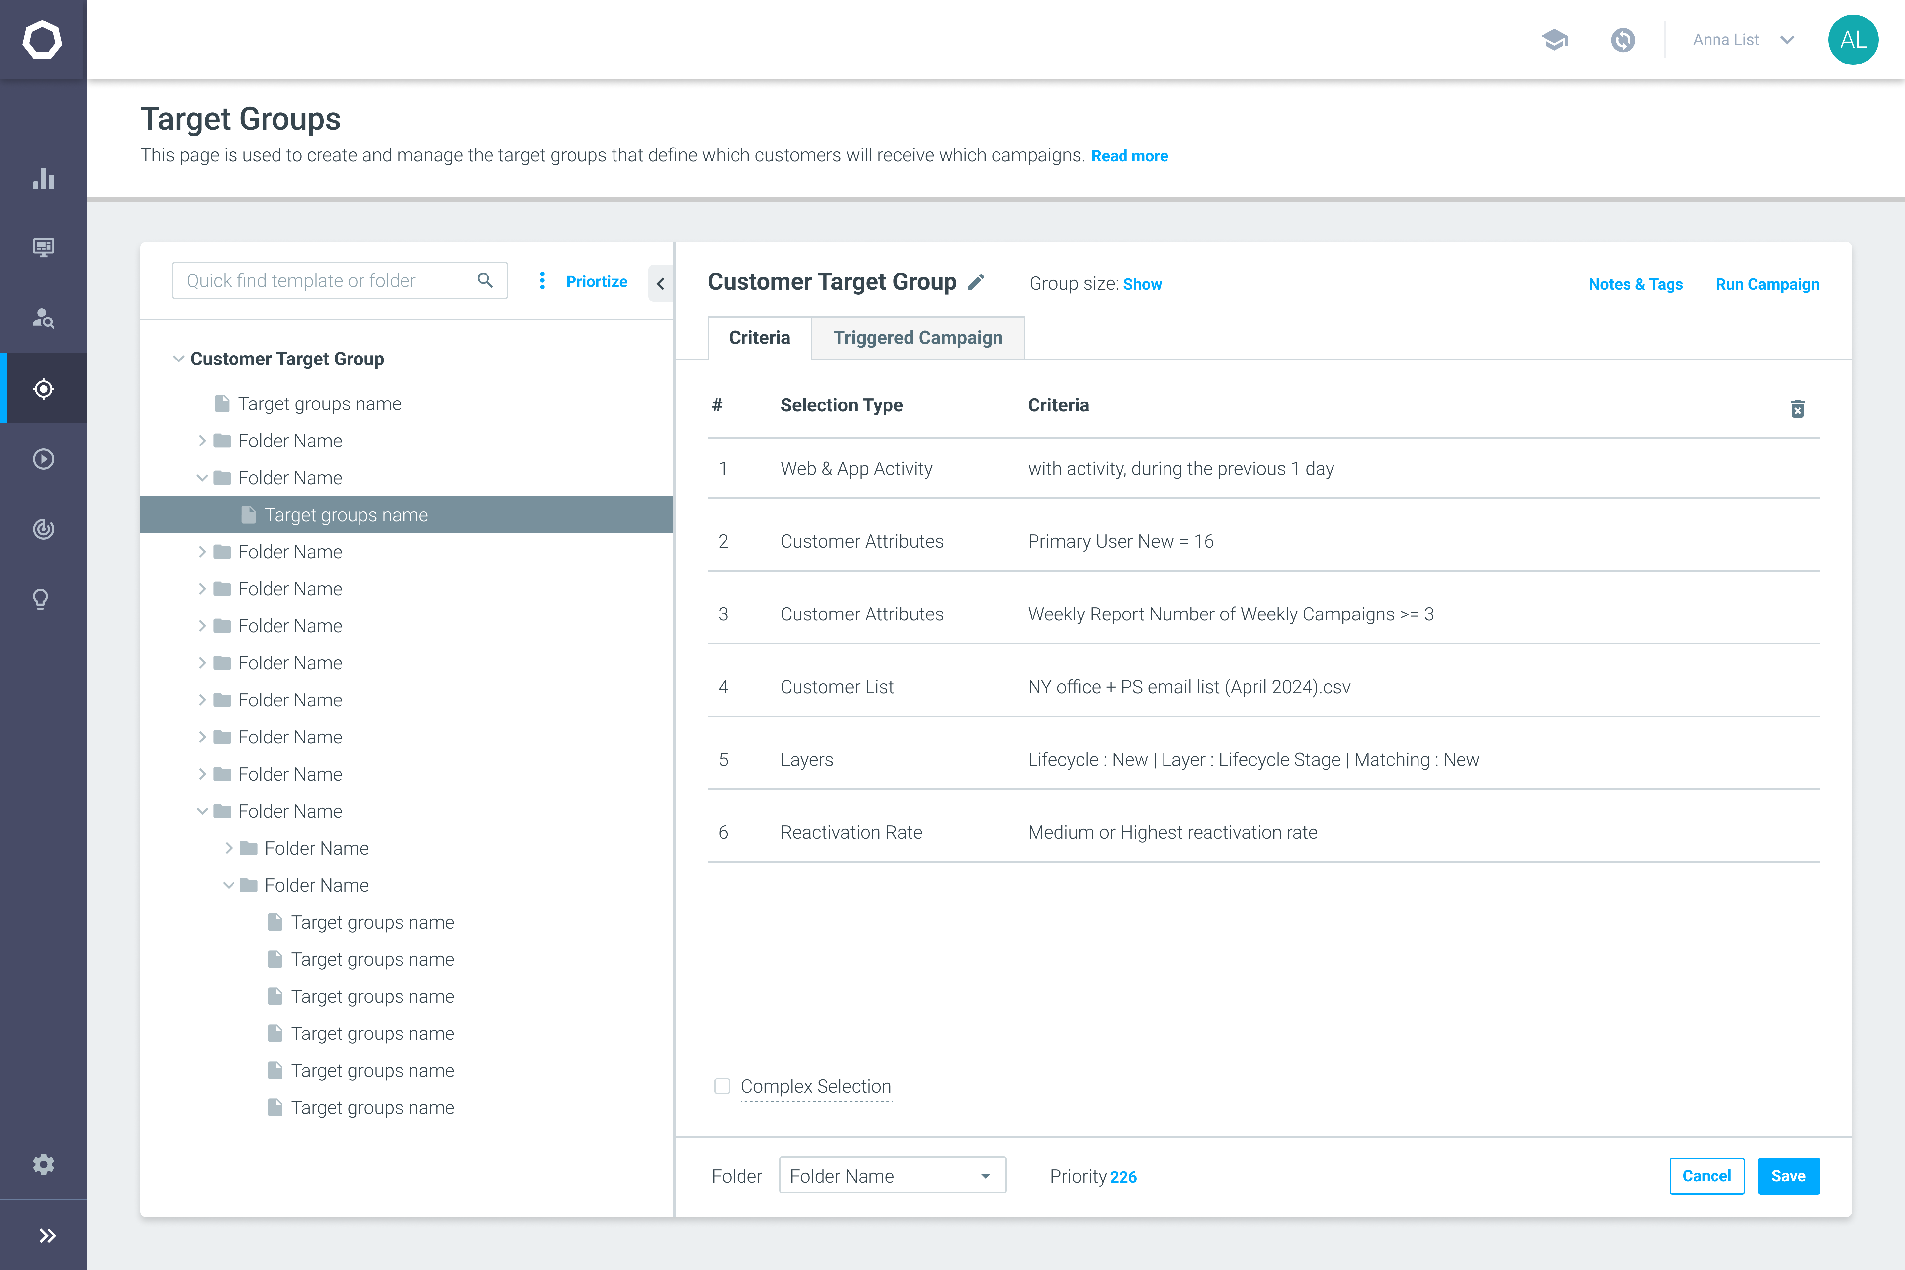Open the radar sidebar icon
Image resolution: width=1905 pixels, height=1270 pixels.
tap(44, 529)
